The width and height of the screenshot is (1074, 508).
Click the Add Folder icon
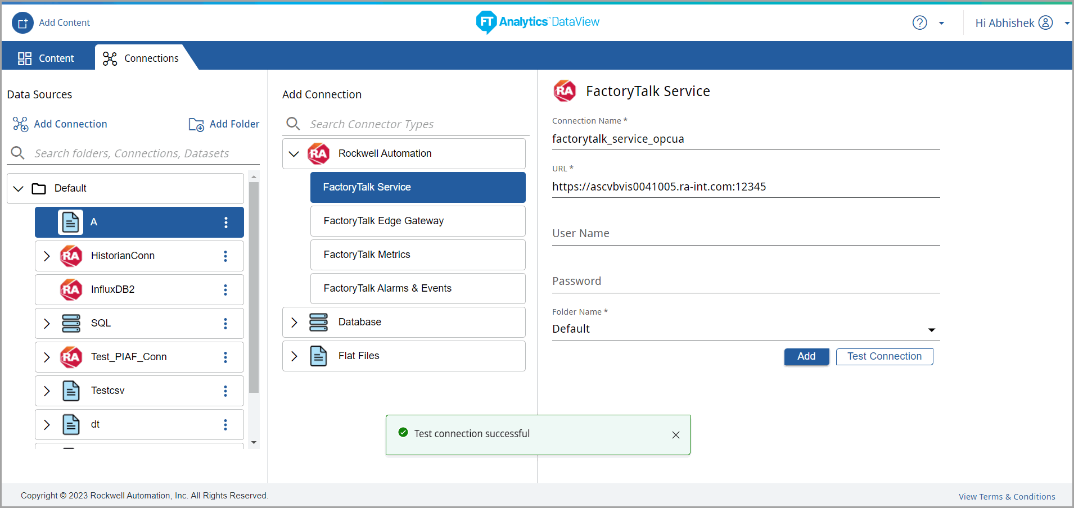(x=196, y=124)
